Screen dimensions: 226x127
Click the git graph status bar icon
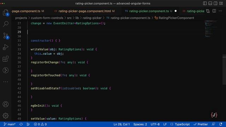coord(28,124)
